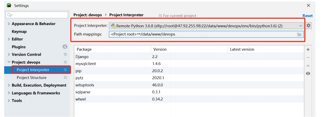Expand the Languages & Frameworks node
Screen dimensions: 330x117
pos(9,93)
